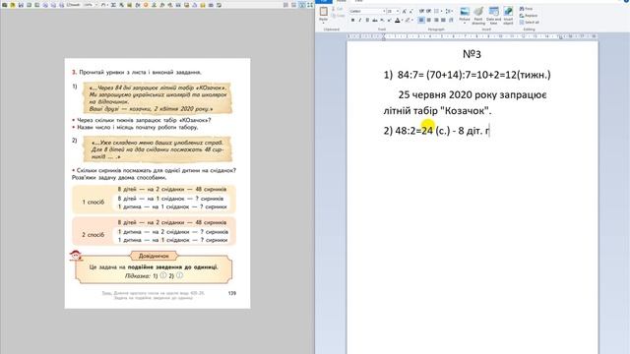Move the left indent marker on ruler
Image resolution: width=630 pixels, height=354 pixels.
pyautogui.click(x=383, y=37)
